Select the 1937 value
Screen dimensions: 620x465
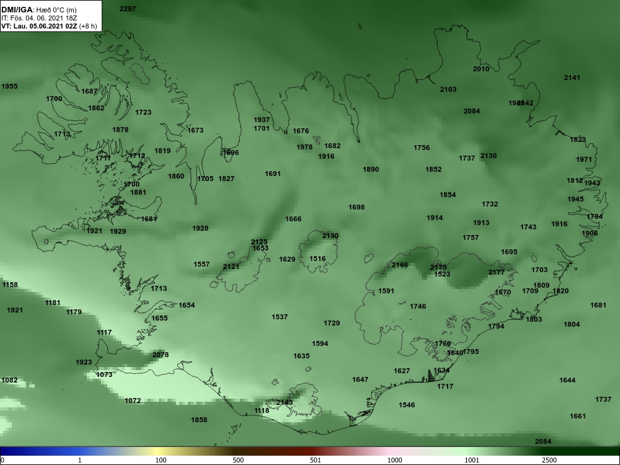pyautogui.click(x=262, y=120)
